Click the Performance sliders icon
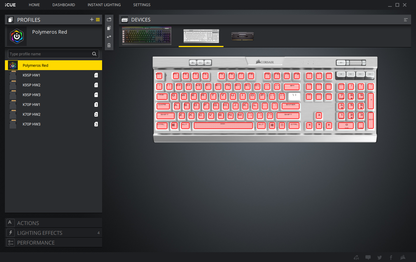The image size is (416, 262). coord(10,242)
